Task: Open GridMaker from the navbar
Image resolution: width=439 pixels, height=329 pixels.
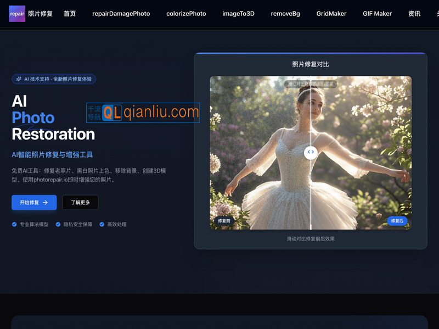Action: [331, 14]
